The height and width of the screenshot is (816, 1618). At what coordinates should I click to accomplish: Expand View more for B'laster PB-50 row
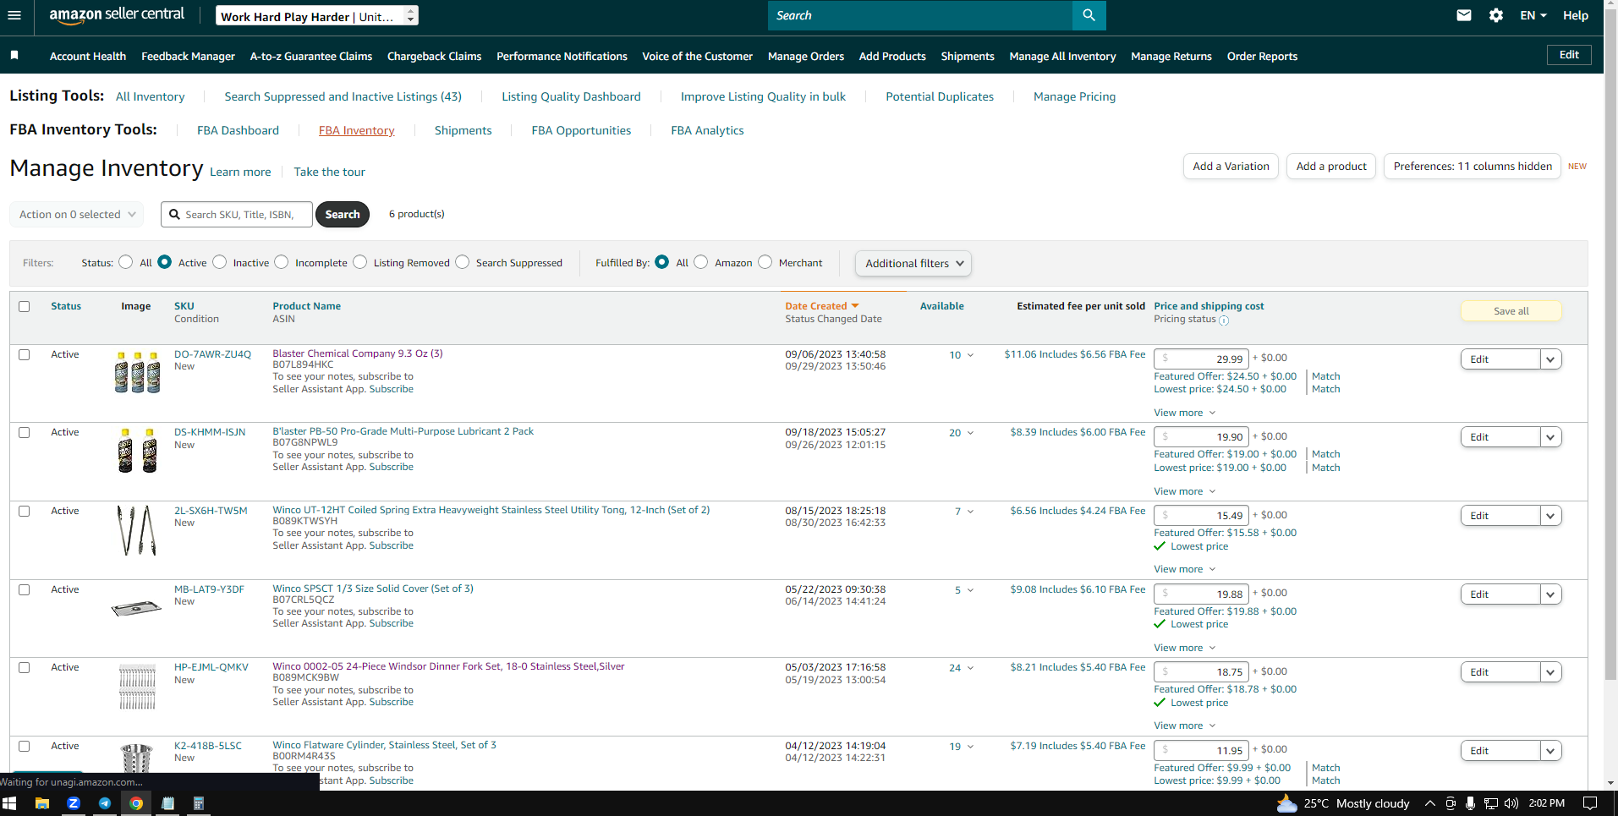click(x=1185, y=491)
